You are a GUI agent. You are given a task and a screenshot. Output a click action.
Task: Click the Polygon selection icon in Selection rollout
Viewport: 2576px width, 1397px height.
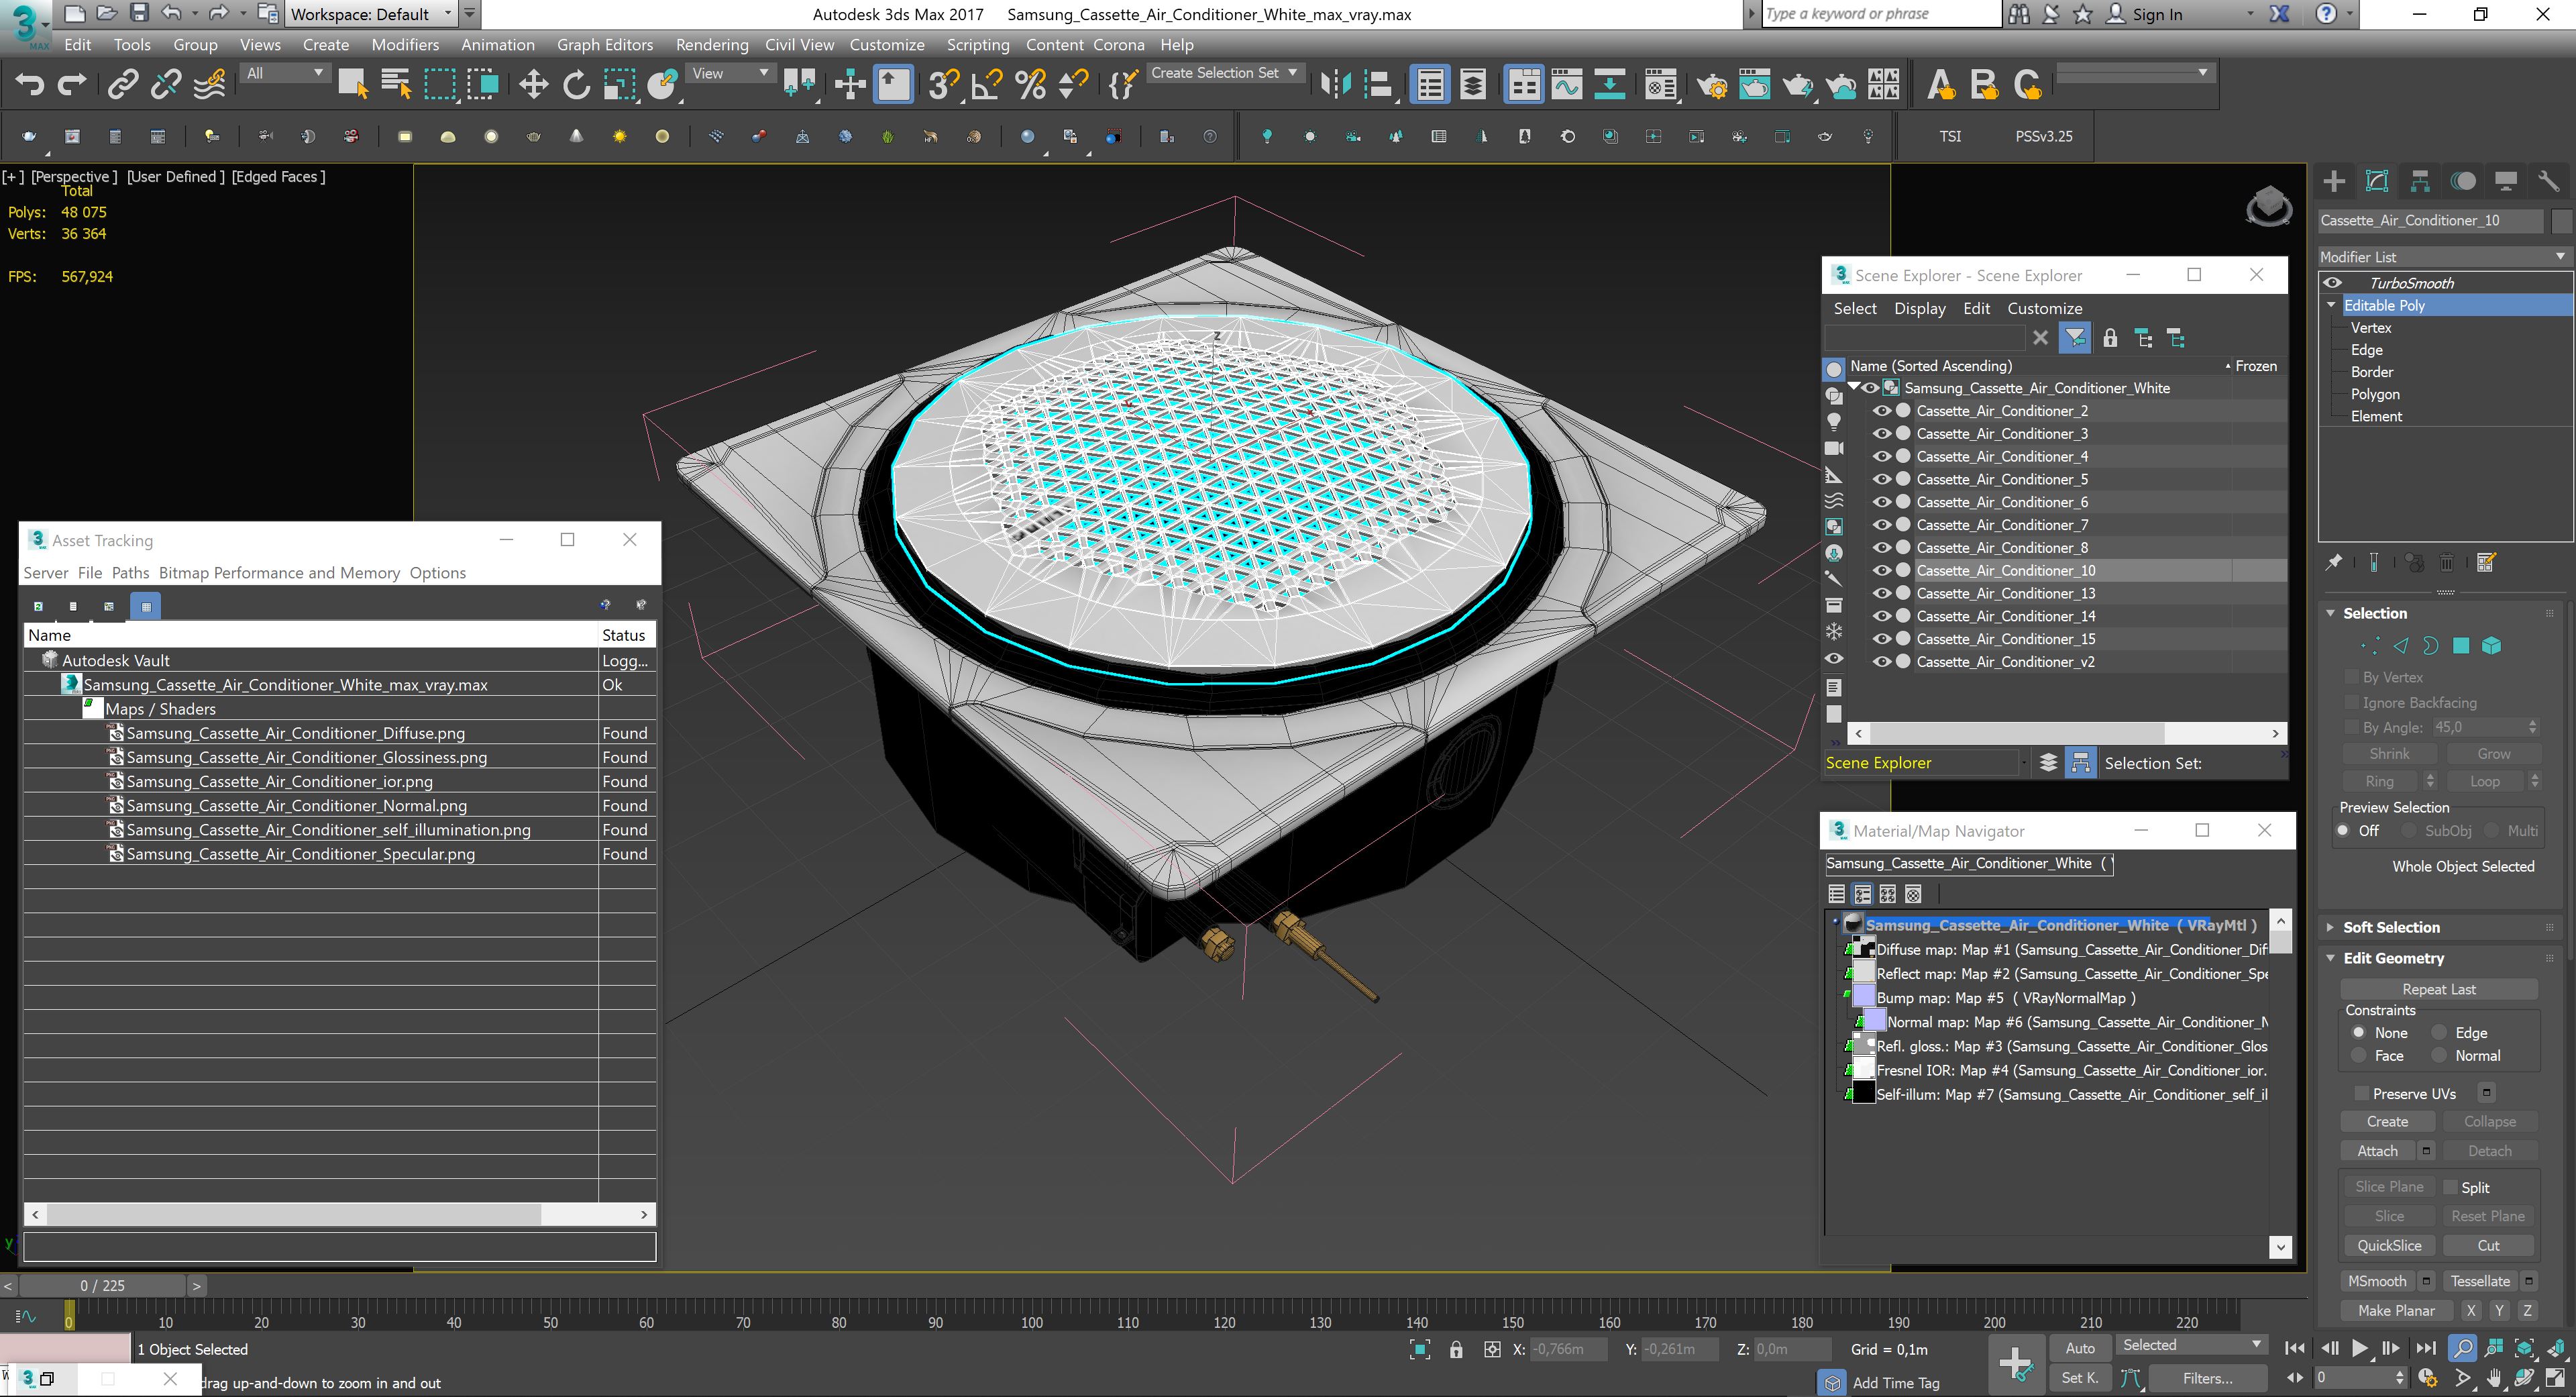(x=2461, y=646)
